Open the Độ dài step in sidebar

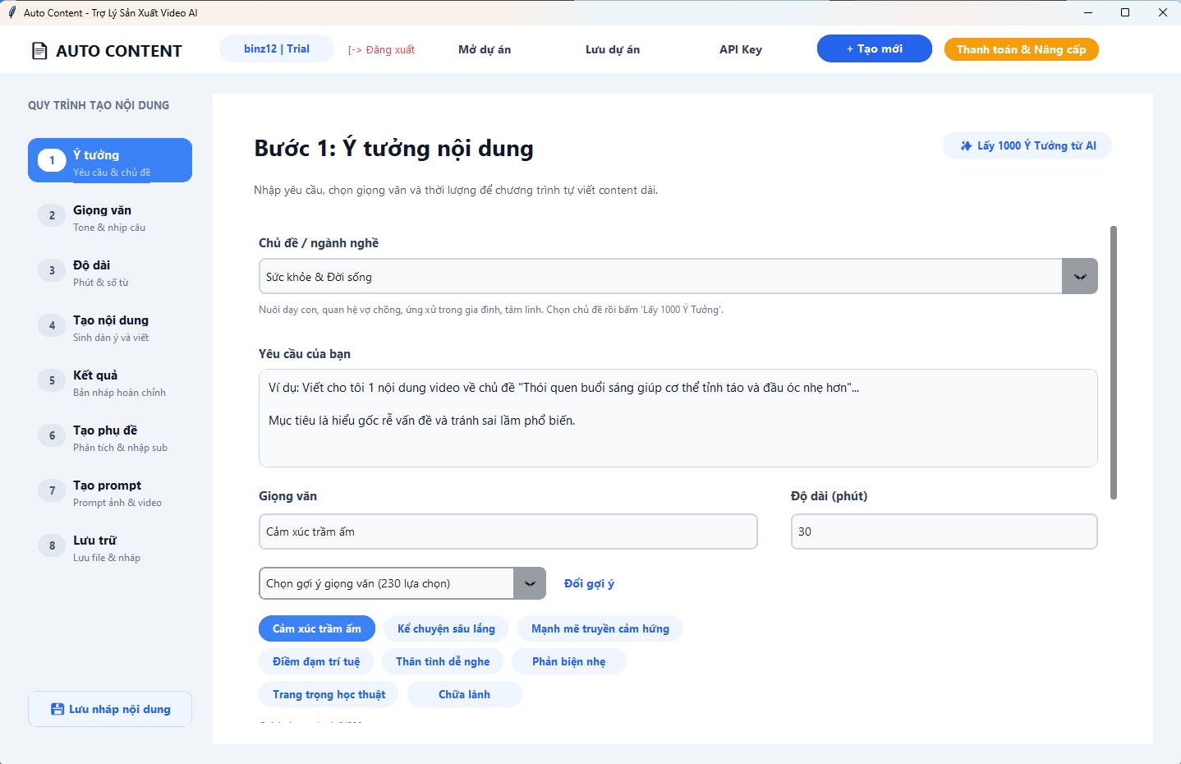click(x=110, y=273)
